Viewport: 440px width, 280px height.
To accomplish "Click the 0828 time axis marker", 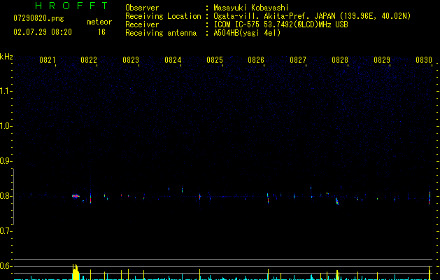I will 340,60.
